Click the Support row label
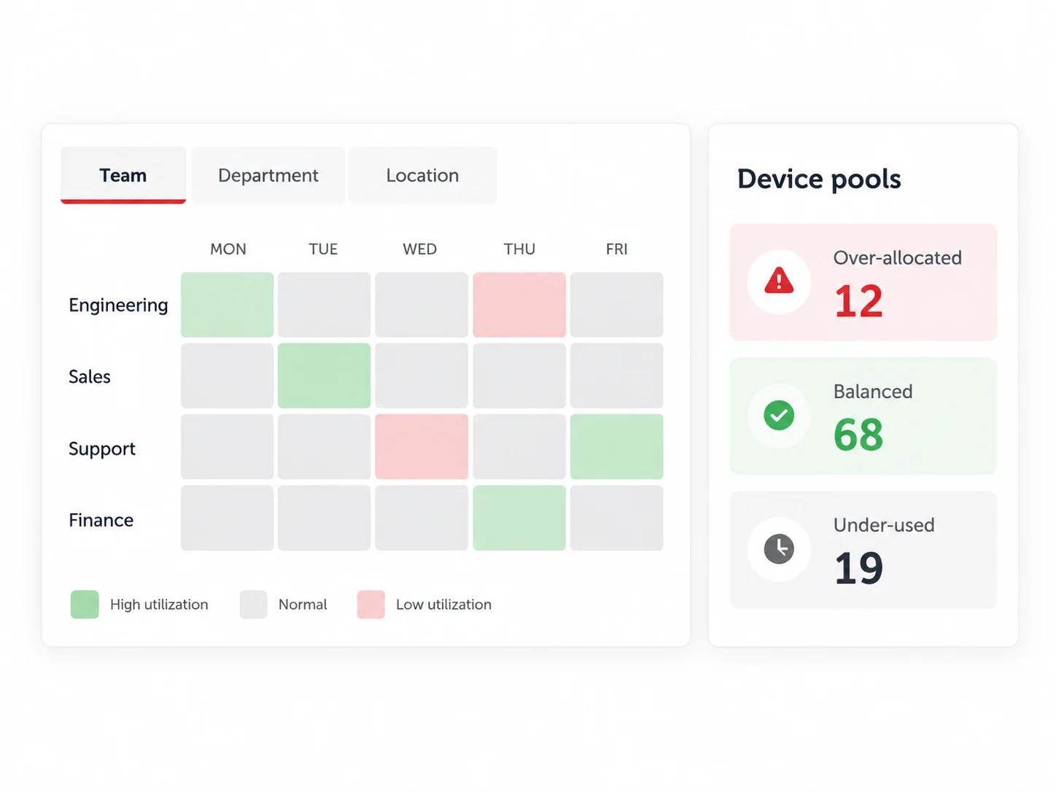This screenshot has height=792, width=1056. [x=102, y=449]
